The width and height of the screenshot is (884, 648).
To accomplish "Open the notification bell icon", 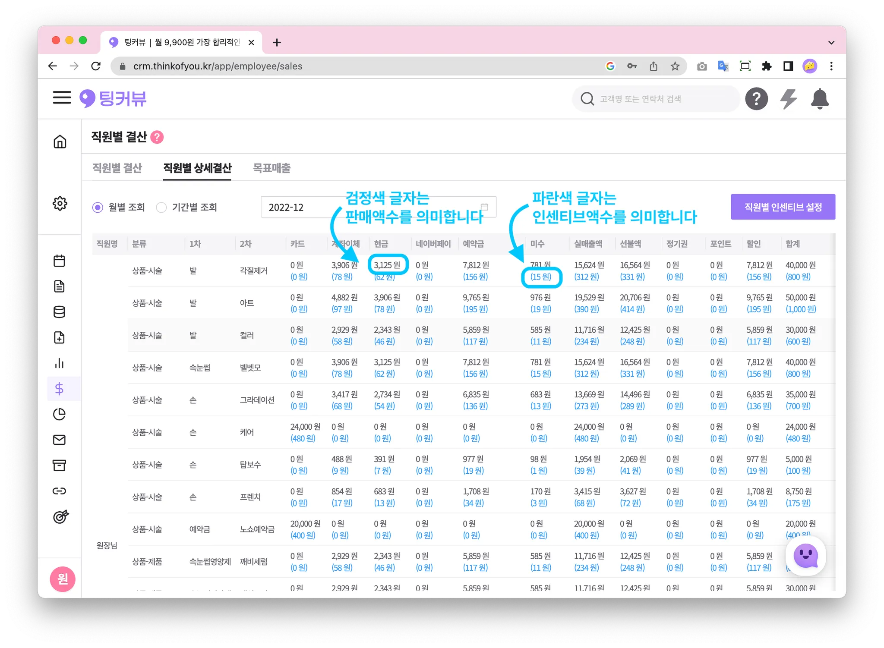I will pyautogui.click(x=819, y=99).
